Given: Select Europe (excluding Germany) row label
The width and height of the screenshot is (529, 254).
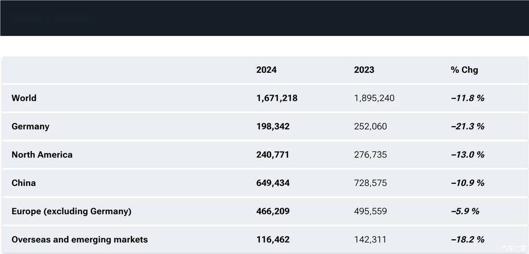Looking at the screenshot, I should click(x=71, y=212).
